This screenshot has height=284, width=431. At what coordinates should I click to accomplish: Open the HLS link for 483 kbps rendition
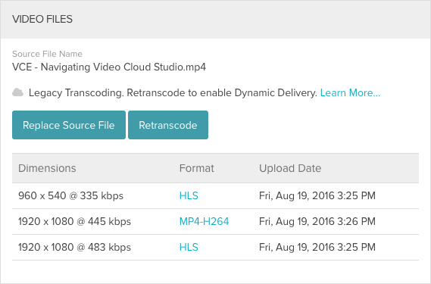point(189,247)
